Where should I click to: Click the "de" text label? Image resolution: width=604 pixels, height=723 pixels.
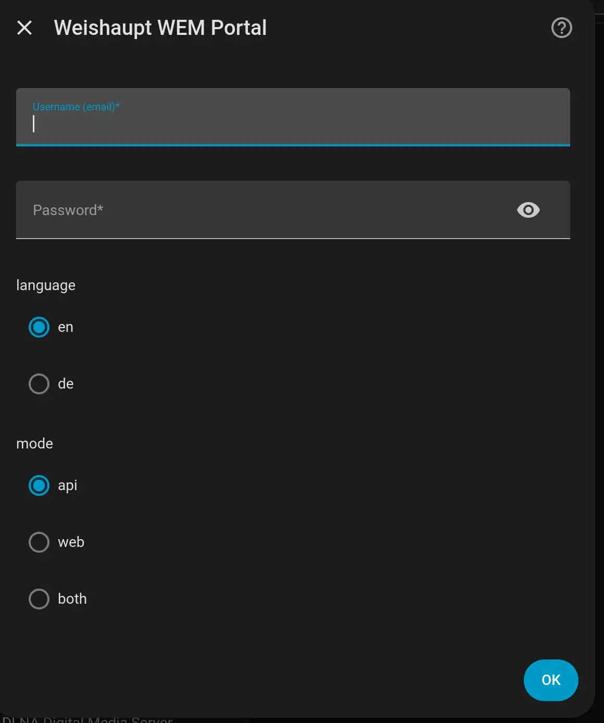[x=66, y=384]
